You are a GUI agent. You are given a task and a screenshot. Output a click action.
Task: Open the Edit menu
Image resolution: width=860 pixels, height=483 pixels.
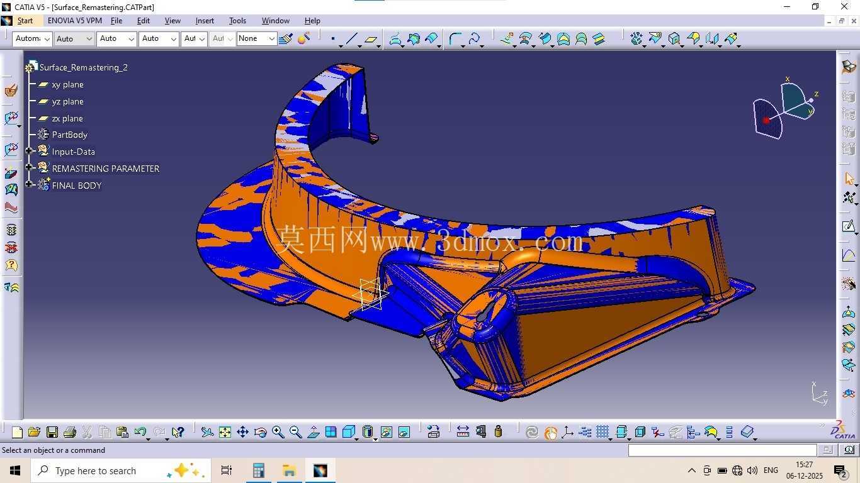[144, 21]
